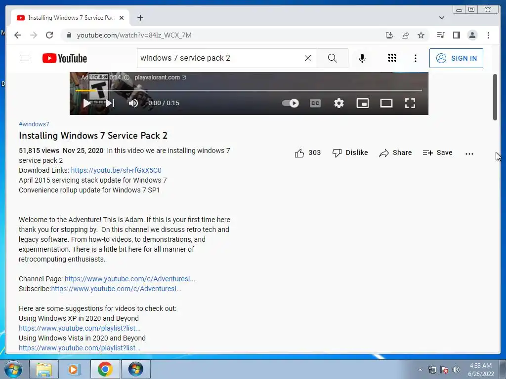The height and width of the screenshot is (379, 506).
Task: Save the video to a playlist
Action: tap(438, 153)
